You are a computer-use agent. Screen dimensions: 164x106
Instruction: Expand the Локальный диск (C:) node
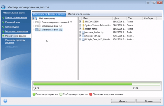34,26
